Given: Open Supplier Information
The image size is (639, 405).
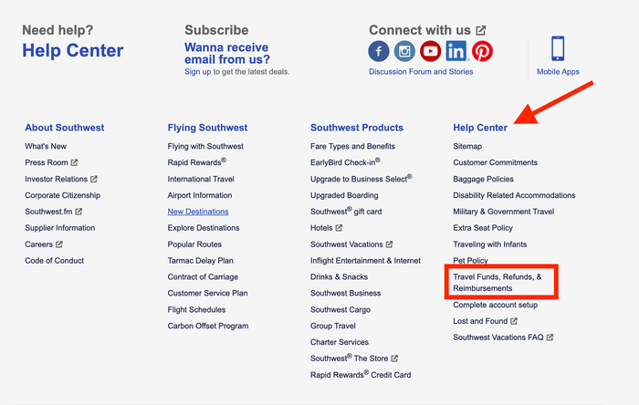Looking at the screenshot, I should [60, 228].
